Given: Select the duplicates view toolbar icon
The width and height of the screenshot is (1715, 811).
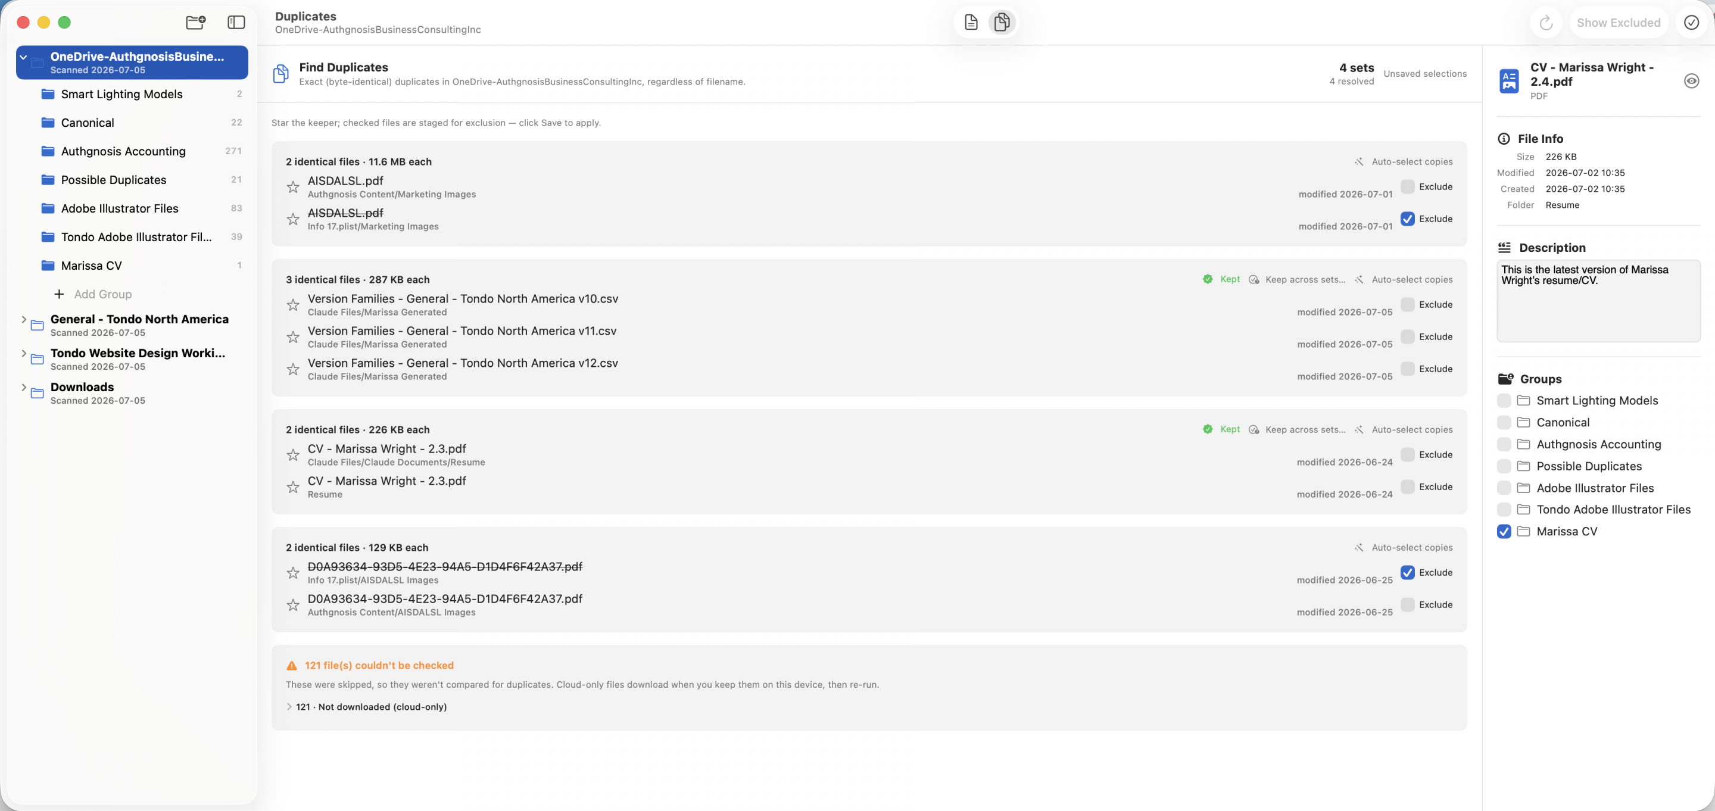Looking at the screenshot, I should click(x=1001, y=23).
